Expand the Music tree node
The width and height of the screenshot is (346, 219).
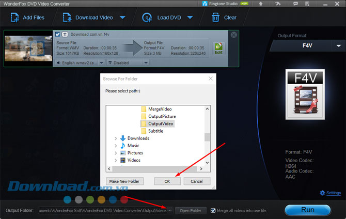coord(116,146)
